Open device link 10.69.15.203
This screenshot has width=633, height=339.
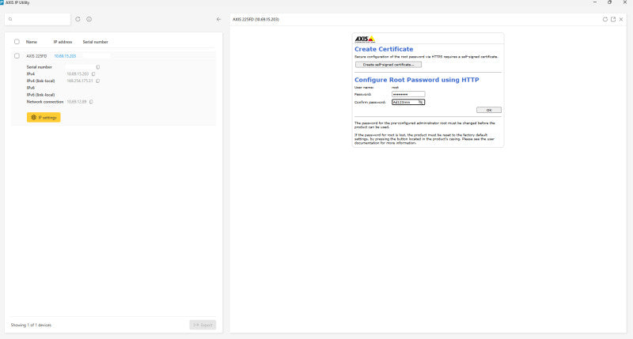(65, 56)
